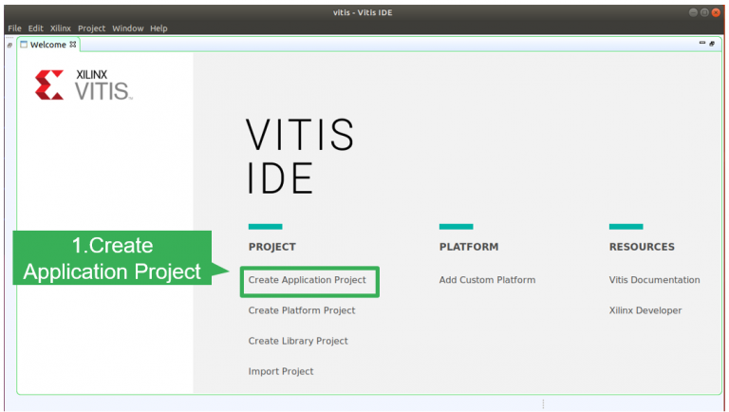Image resolution: width=729 pixels, height=412 pixels.
Task: Minimize the Welcome view panel
Action: 702,44
